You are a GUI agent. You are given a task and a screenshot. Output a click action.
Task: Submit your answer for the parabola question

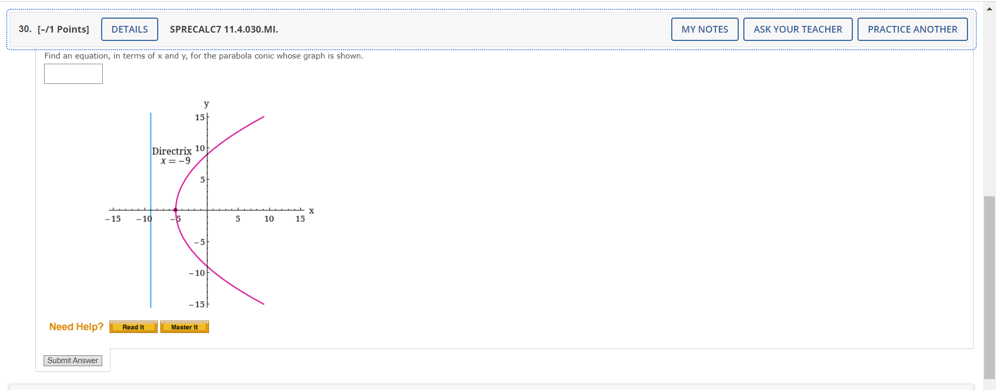[x=73, y=360]
